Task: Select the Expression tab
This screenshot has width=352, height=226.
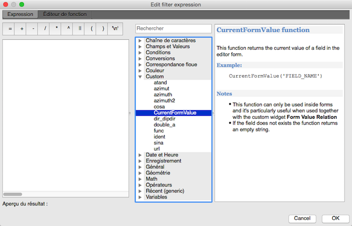Action: (20, 14)
